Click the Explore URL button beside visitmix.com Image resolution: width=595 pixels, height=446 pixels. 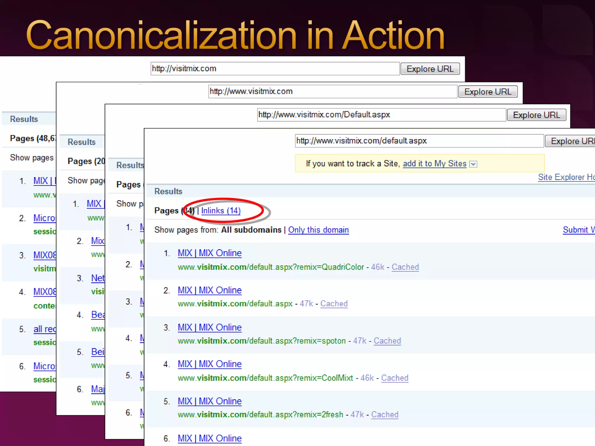430,69
